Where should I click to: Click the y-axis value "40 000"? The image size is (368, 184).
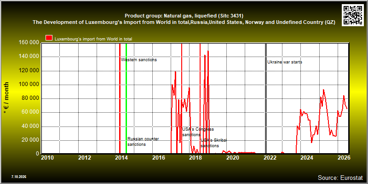(x=30, y=126)
